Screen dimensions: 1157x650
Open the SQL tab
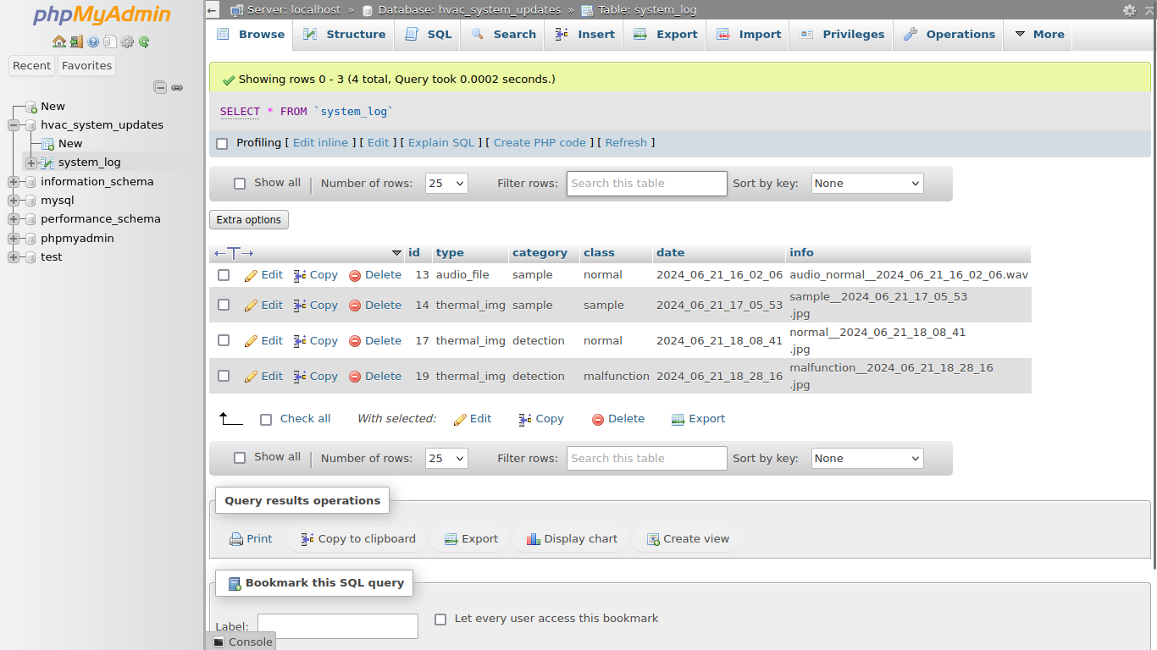[429, 35]
